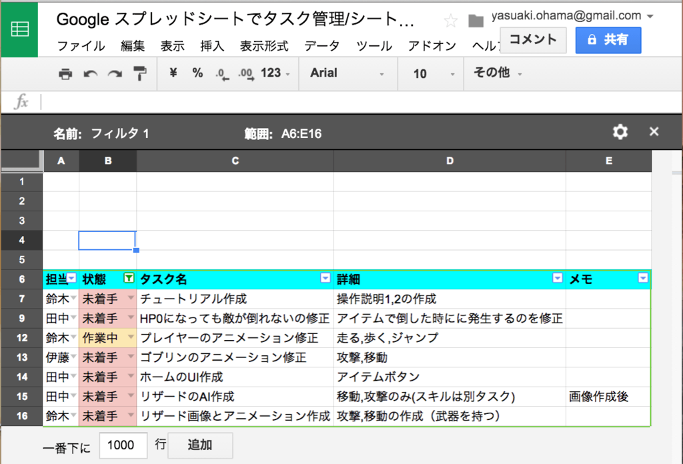Click the 1000 row count input field
Image resolution: width=683 pixels, height=464 pixels.
tap(123, 445)
